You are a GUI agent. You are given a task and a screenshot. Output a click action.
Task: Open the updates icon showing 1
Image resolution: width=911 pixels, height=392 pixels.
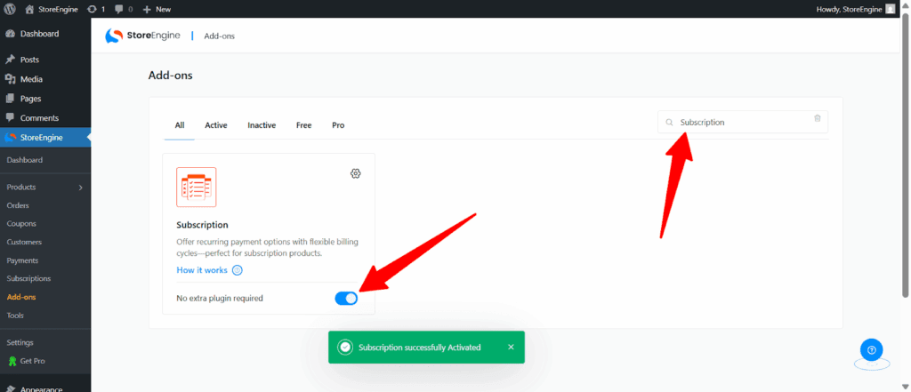click(x=96, y=9)
